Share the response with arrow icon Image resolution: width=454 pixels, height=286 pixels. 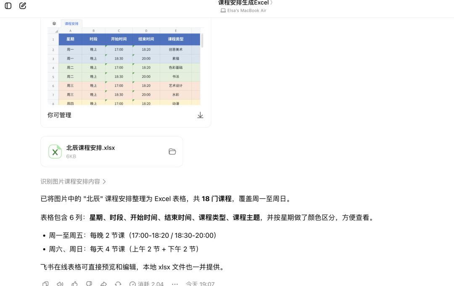tap(103, 283)
